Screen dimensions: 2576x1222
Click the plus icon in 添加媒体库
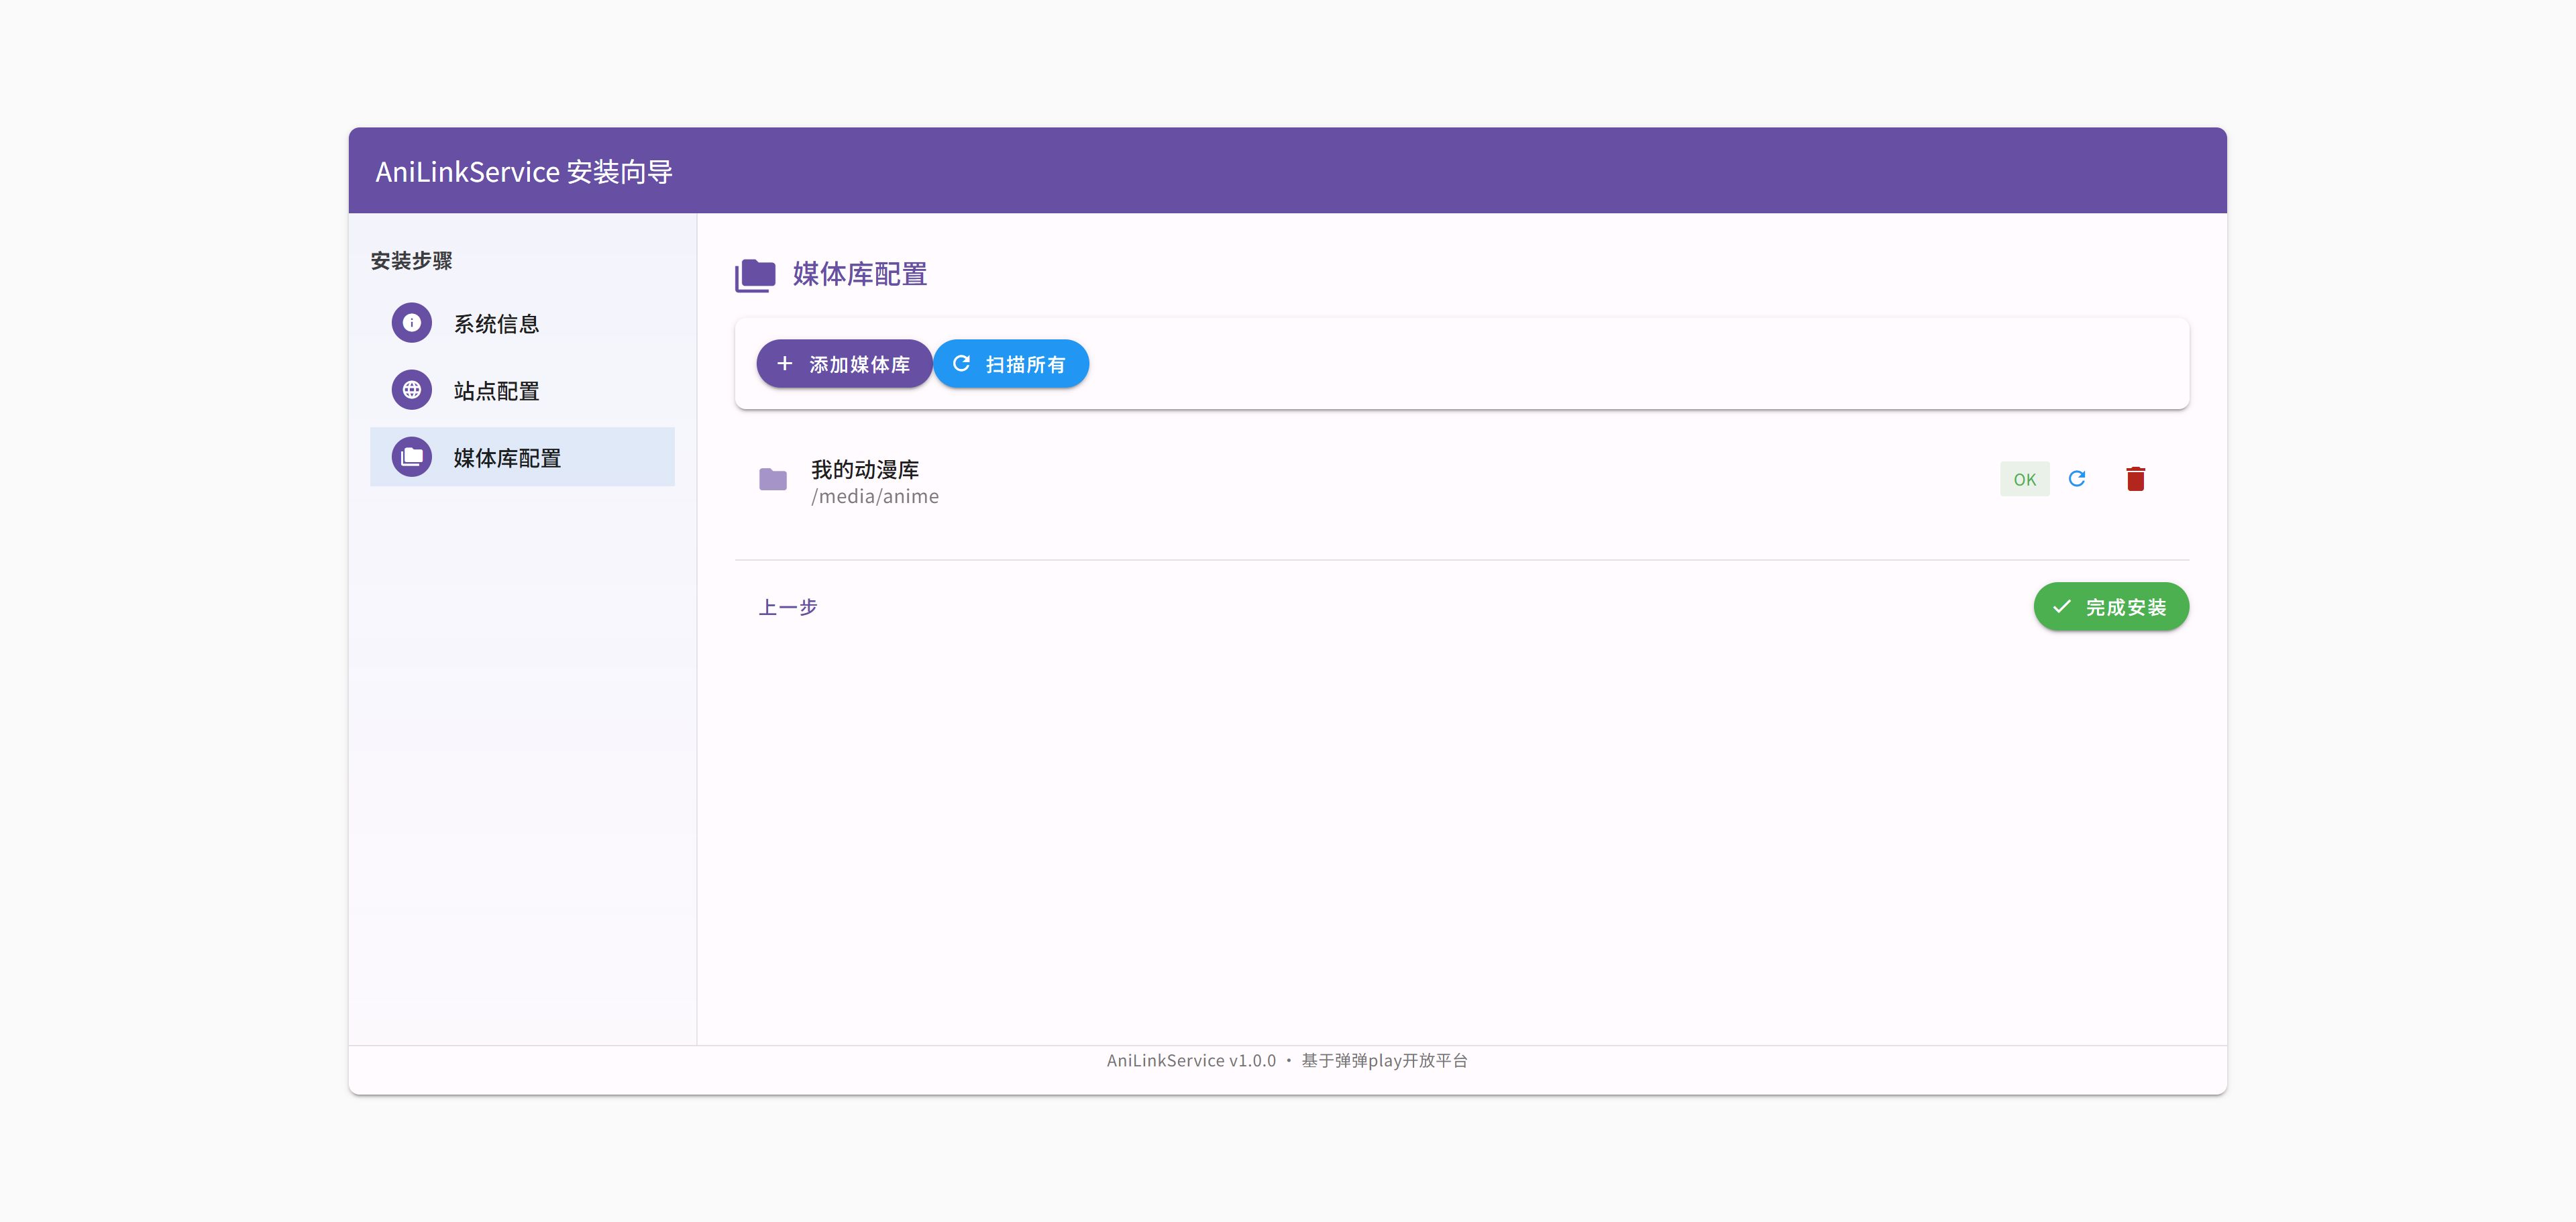[x=785, y=364]
